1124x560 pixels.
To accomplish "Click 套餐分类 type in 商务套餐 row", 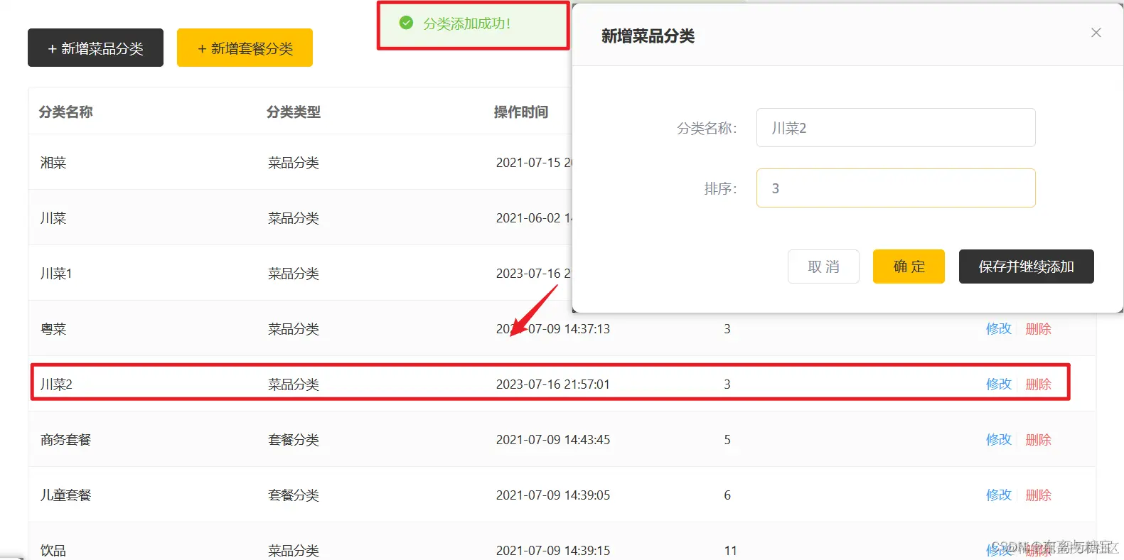I will coord(293,440).
